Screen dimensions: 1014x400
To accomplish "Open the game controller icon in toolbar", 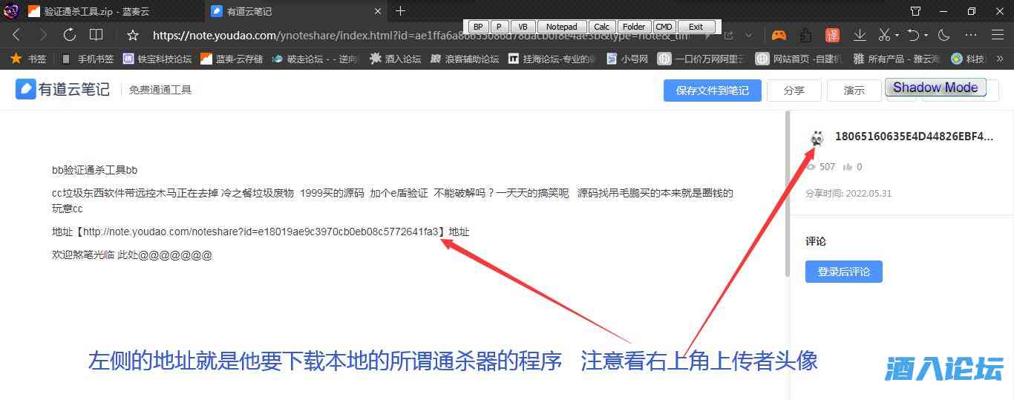I will pyautogui.click(x=778, y=35).
